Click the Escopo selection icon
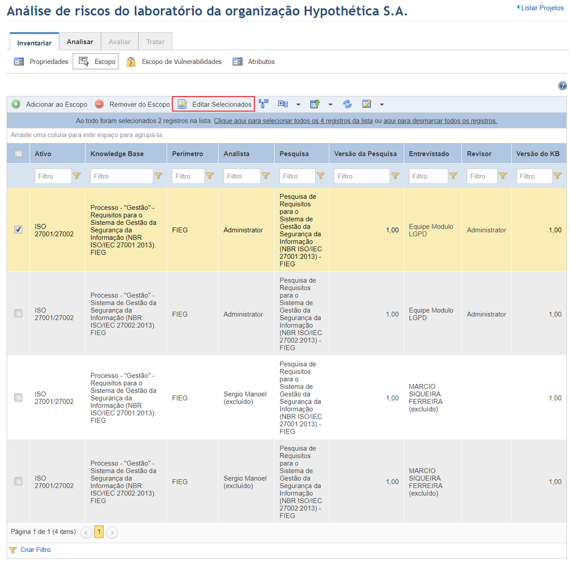The image size is (569, 563). [x=84, y=61]
